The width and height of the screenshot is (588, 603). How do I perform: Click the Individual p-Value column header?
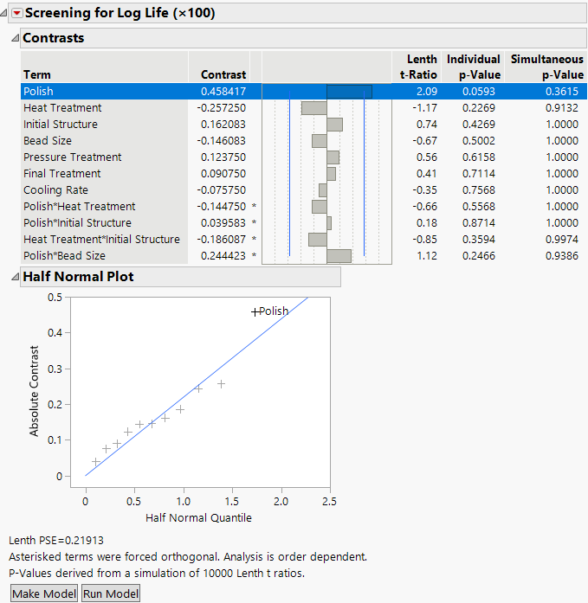474,67
